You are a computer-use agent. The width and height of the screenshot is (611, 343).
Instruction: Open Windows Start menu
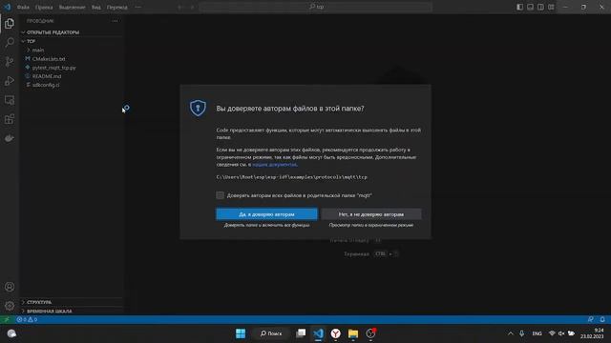241,333
